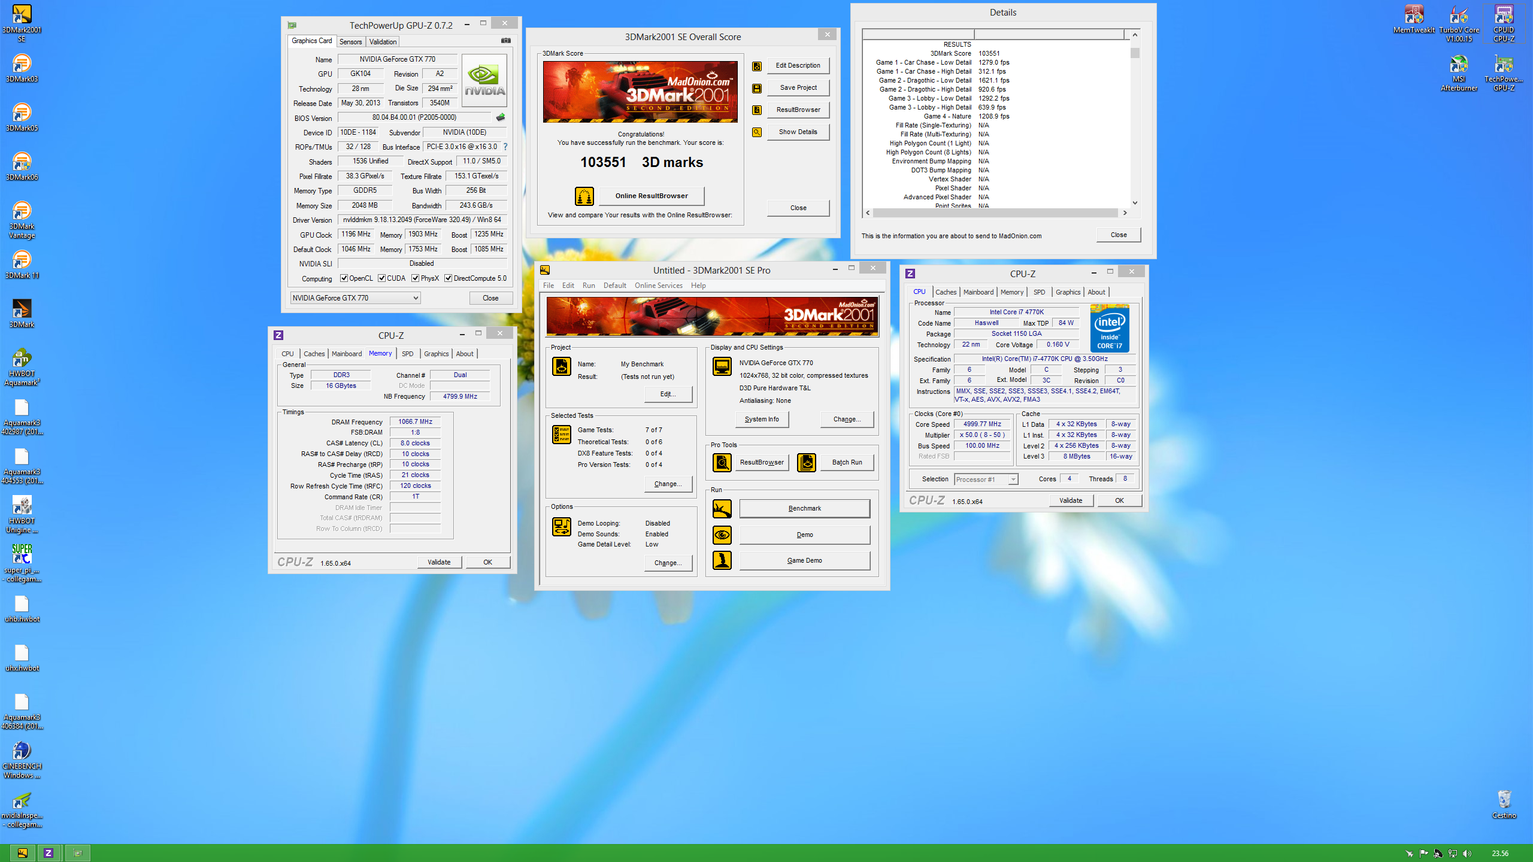Image resolution: width=1533 pixels, height=862 pixels.
Task: Open CPUID CPU-Z desktop icon
Action: coord(1504,23)
